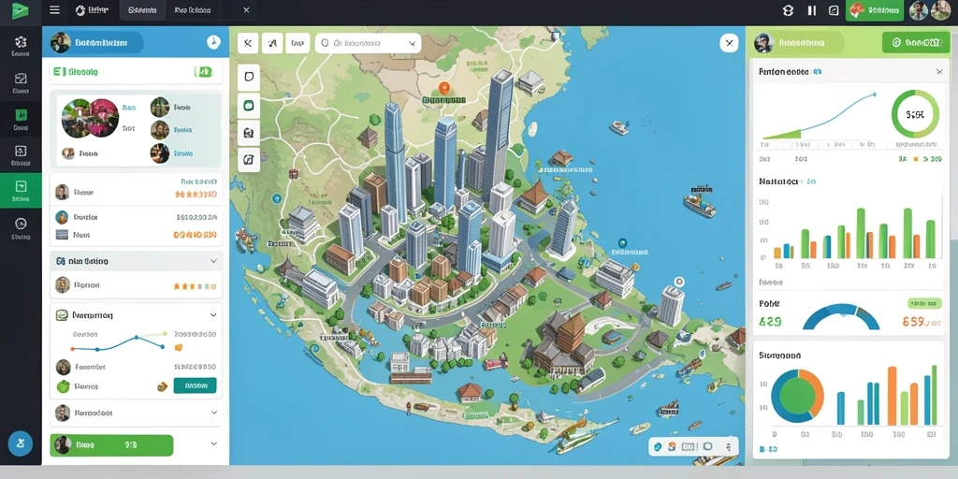Click the first icon in bottom map toolbar
The height and width of the screenshot is (479, 958).
658,446
